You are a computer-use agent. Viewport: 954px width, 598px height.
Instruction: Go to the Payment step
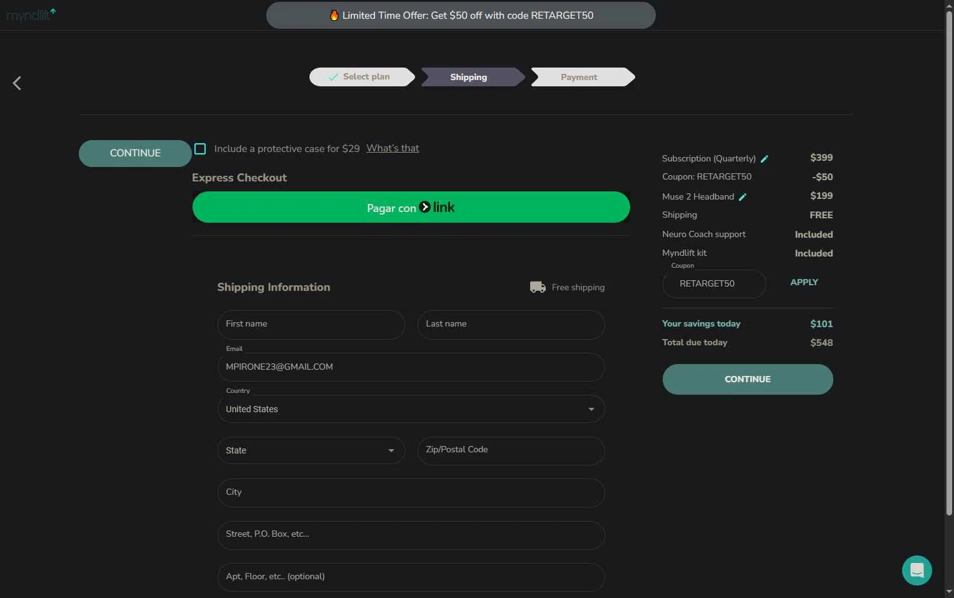583,77
